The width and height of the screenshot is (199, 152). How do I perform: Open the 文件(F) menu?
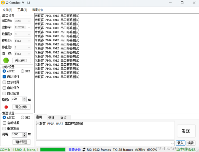click(7, 10)
